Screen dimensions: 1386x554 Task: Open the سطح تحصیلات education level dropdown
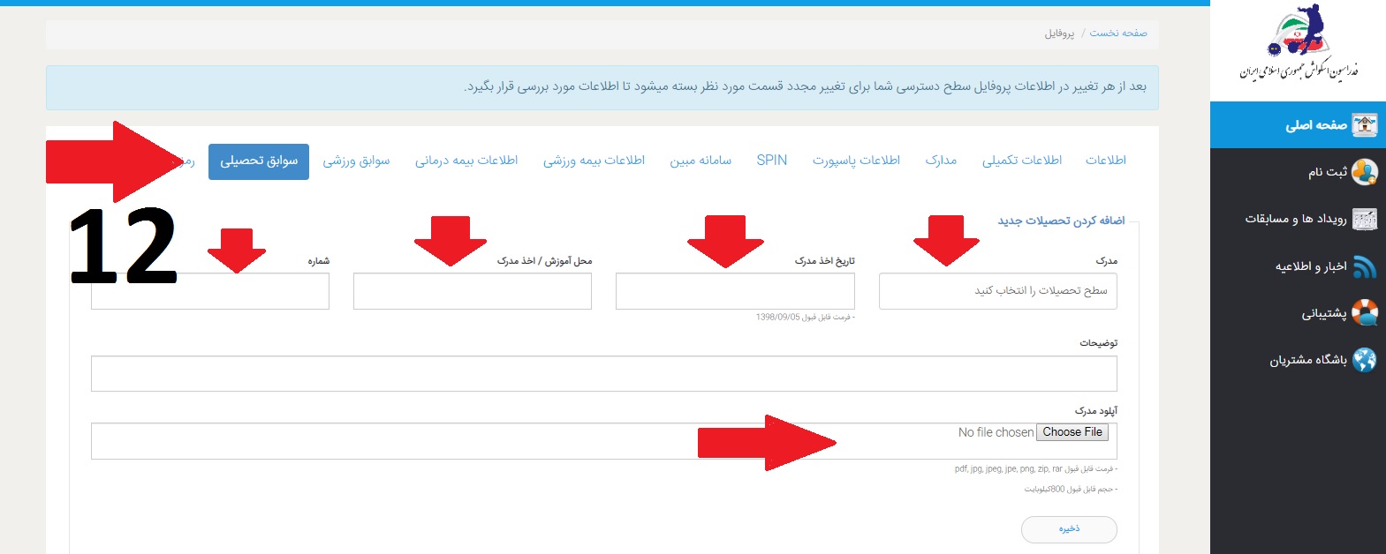[997, 291]
